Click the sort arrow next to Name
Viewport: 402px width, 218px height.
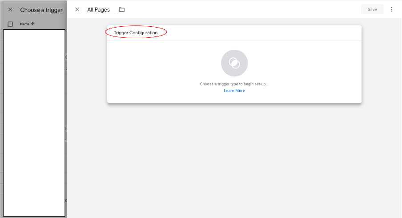33,24
